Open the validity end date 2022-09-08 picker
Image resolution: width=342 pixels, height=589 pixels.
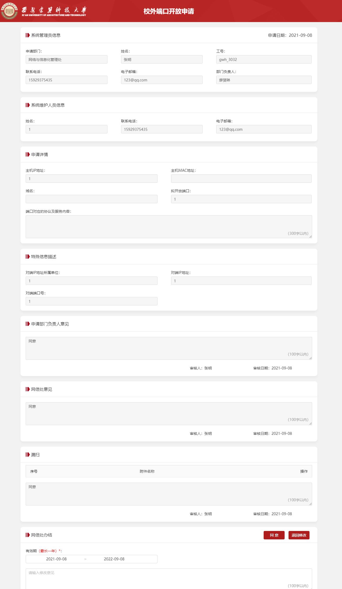(114, 559)
